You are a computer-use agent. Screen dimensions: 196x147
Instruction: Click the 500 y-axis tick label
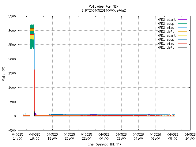tap(13, 102)
